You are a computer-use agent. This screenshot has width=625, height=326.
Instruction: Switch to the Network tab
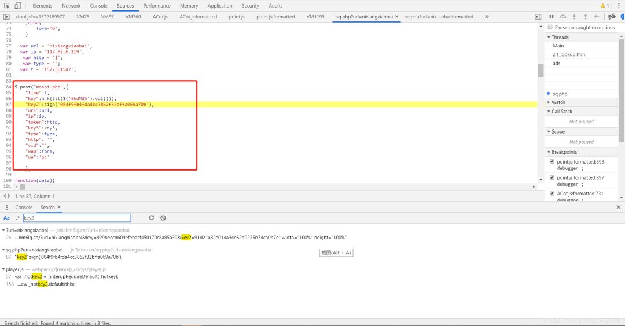click(71, 6)
